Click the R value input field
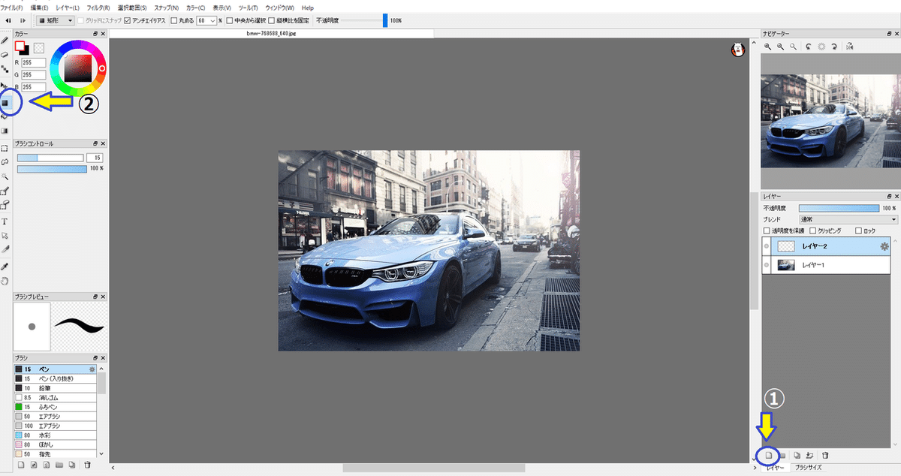 pyautogui.click(x=35, y=63)
